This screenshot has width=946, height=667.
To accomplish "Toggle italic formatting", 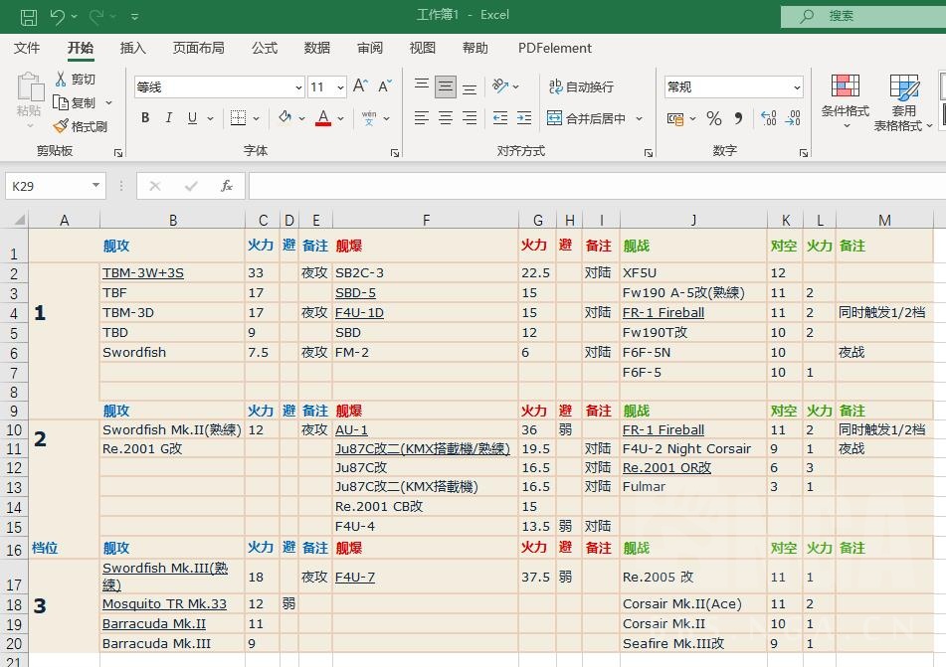I will 168,118.
